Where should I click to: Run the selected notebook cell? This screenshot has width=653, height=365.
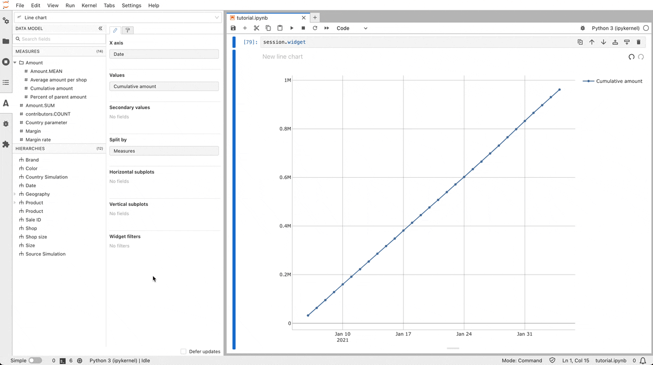pyautogui.click(x=291, y=28)
